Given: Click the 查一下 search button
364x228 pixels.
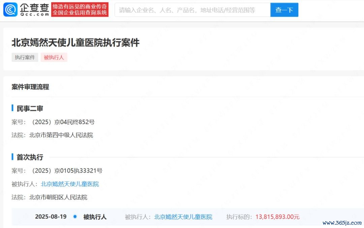Looking at the screenshot, I should (x=284, y=10).
